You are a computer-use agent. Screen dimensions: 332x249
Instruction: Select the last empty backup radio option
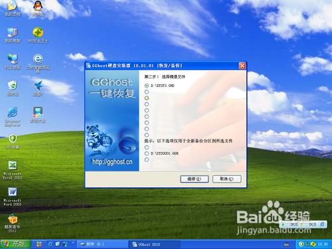coord(147,159)
